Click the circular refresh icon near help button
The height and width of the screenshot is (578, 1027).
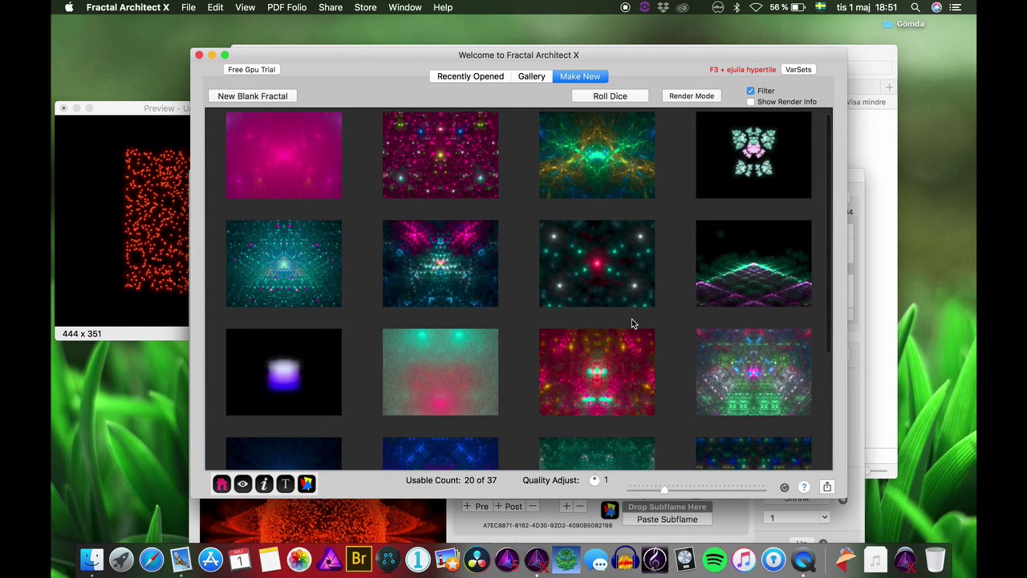pos(784,487)
